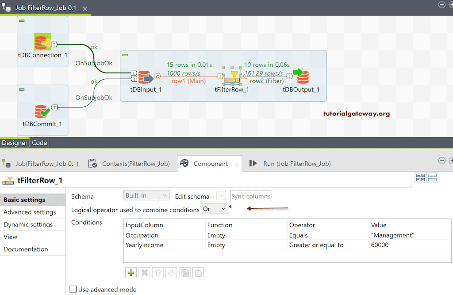Click the Sync columns button
The width and height of the screenshot is (453, 295).
[x=250, y=195]
